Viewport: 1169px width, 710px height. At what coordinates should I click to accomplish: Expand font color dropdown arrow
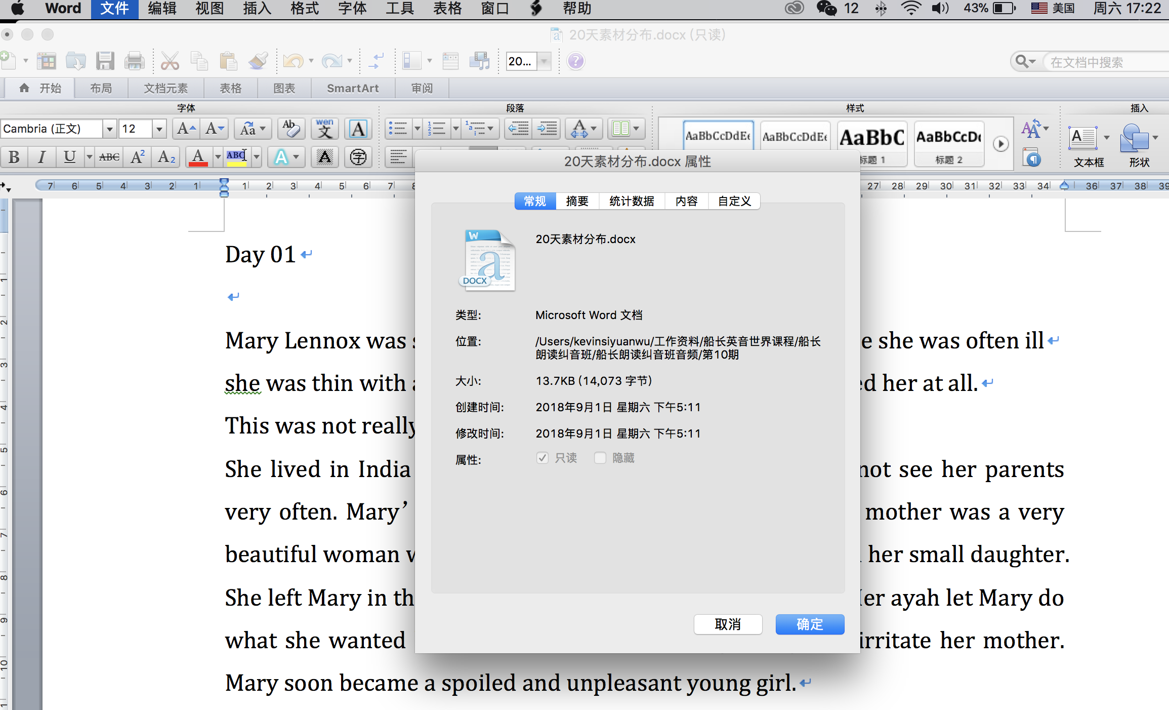pyautogui.click(x=218, y=157)
